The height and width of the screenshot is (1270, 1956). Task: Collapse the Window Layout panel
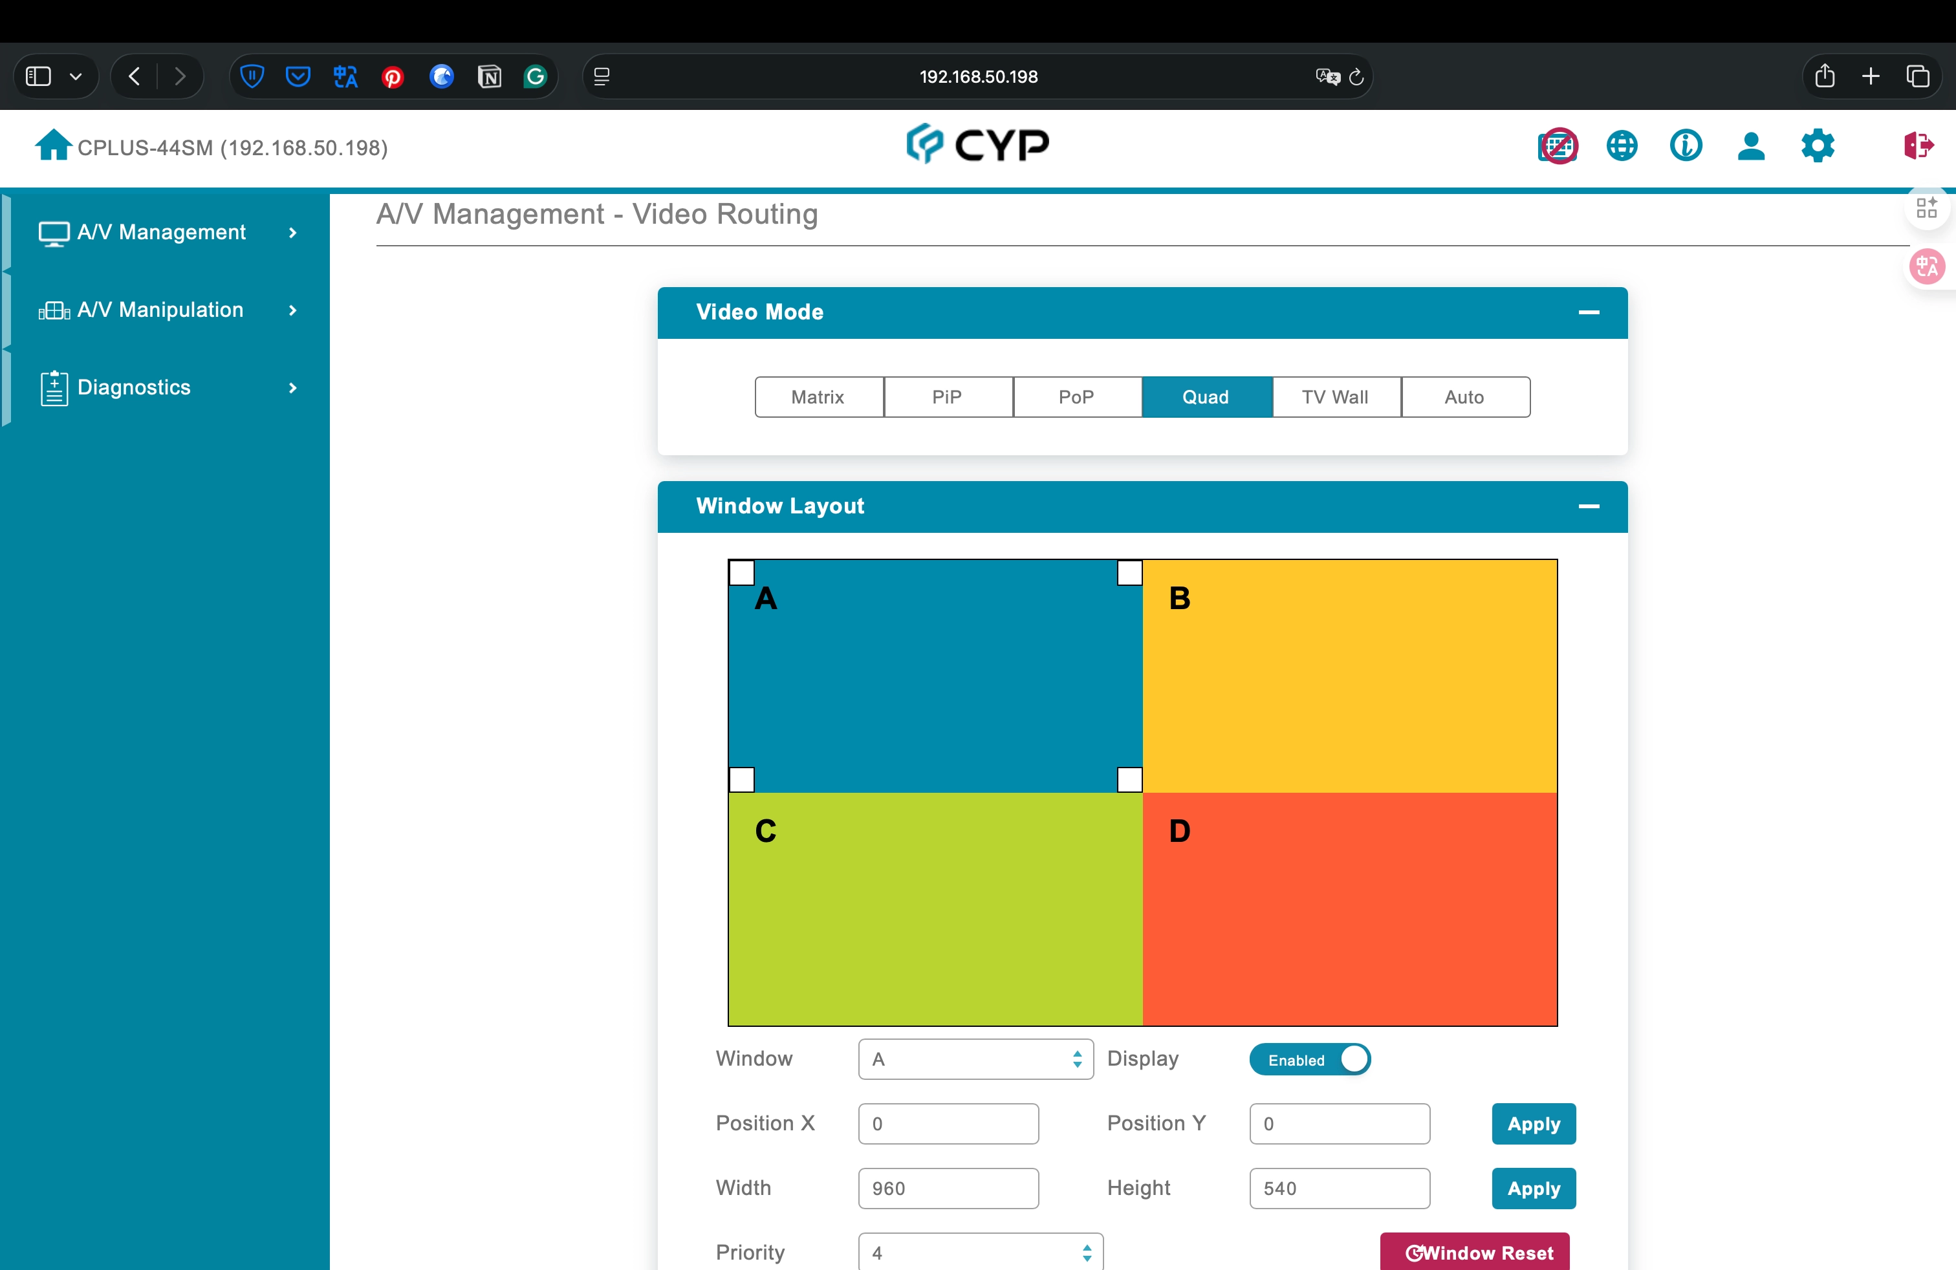click(x=1589, y=506)
